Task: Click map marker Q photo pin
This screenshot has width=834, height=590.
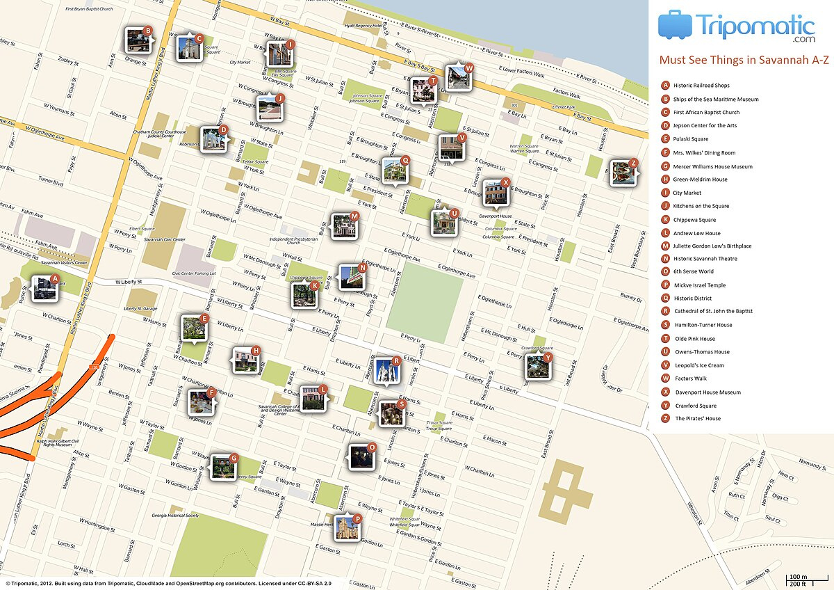Action: 395,170
